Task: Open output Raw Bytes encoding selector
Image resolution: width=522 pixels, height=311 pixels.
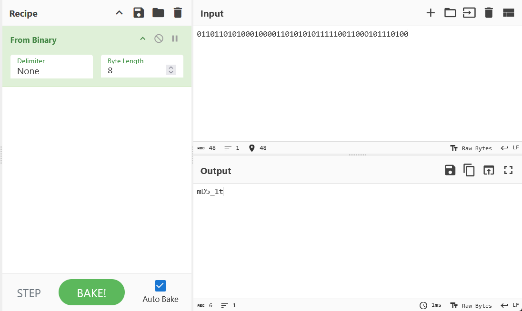Action: 471,306
